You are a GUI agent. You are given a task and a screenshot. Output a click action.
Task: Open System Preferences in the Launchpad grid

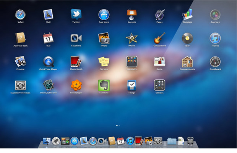pos(20,85)
